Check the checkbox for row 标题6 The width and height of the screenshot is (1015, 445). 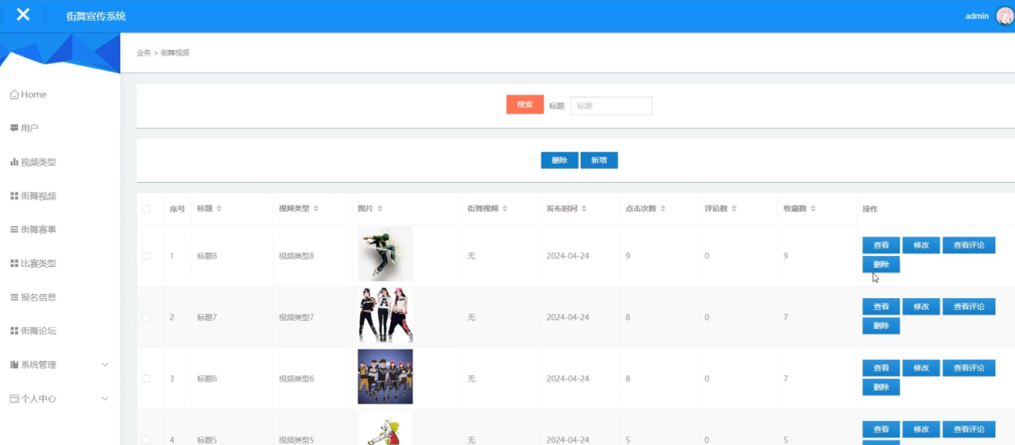click(x=146, y=379)
